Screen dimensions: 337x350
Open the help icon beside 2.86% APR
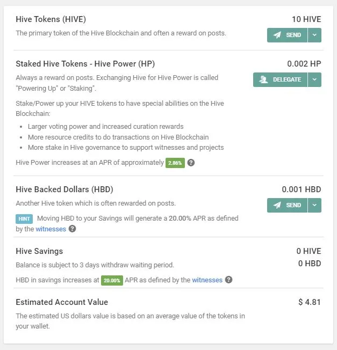tap(191, 163)
